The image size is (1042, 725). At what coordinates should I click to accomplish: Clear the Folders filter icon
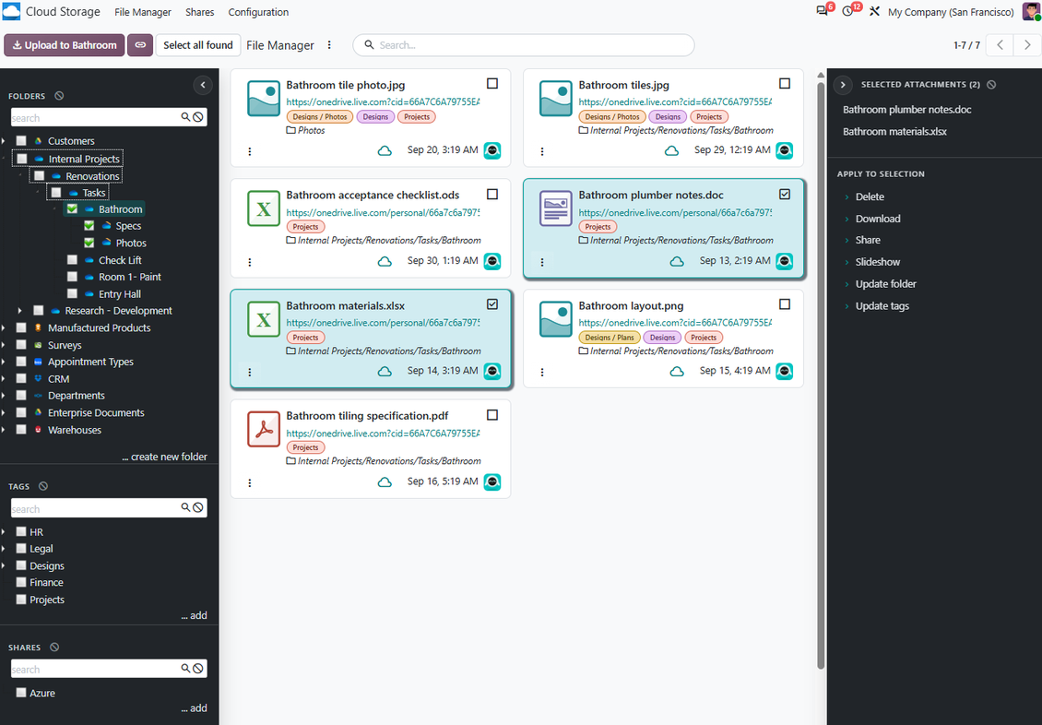click(x=59, y=96)
